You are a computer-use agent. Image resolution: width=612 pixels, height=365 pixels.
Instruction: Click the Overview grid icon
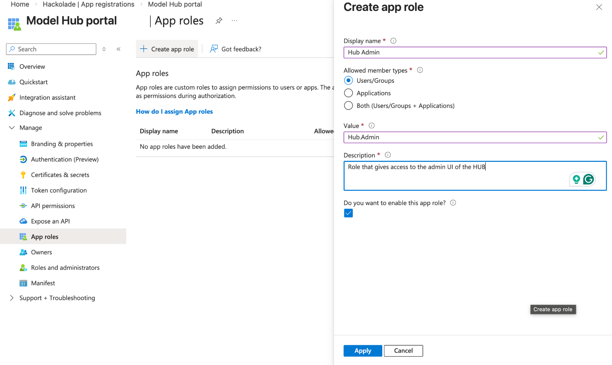tap(11, 66)
